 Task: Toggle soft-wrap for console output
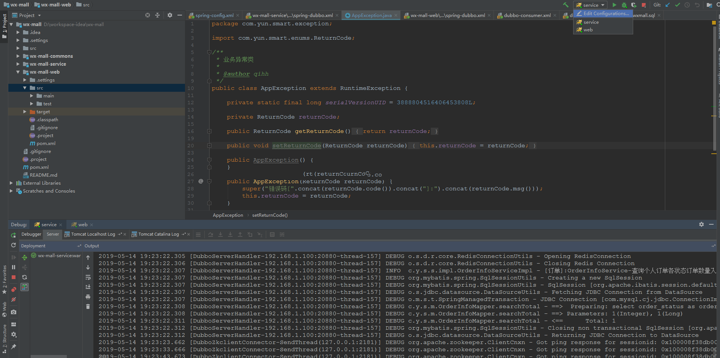88,277
